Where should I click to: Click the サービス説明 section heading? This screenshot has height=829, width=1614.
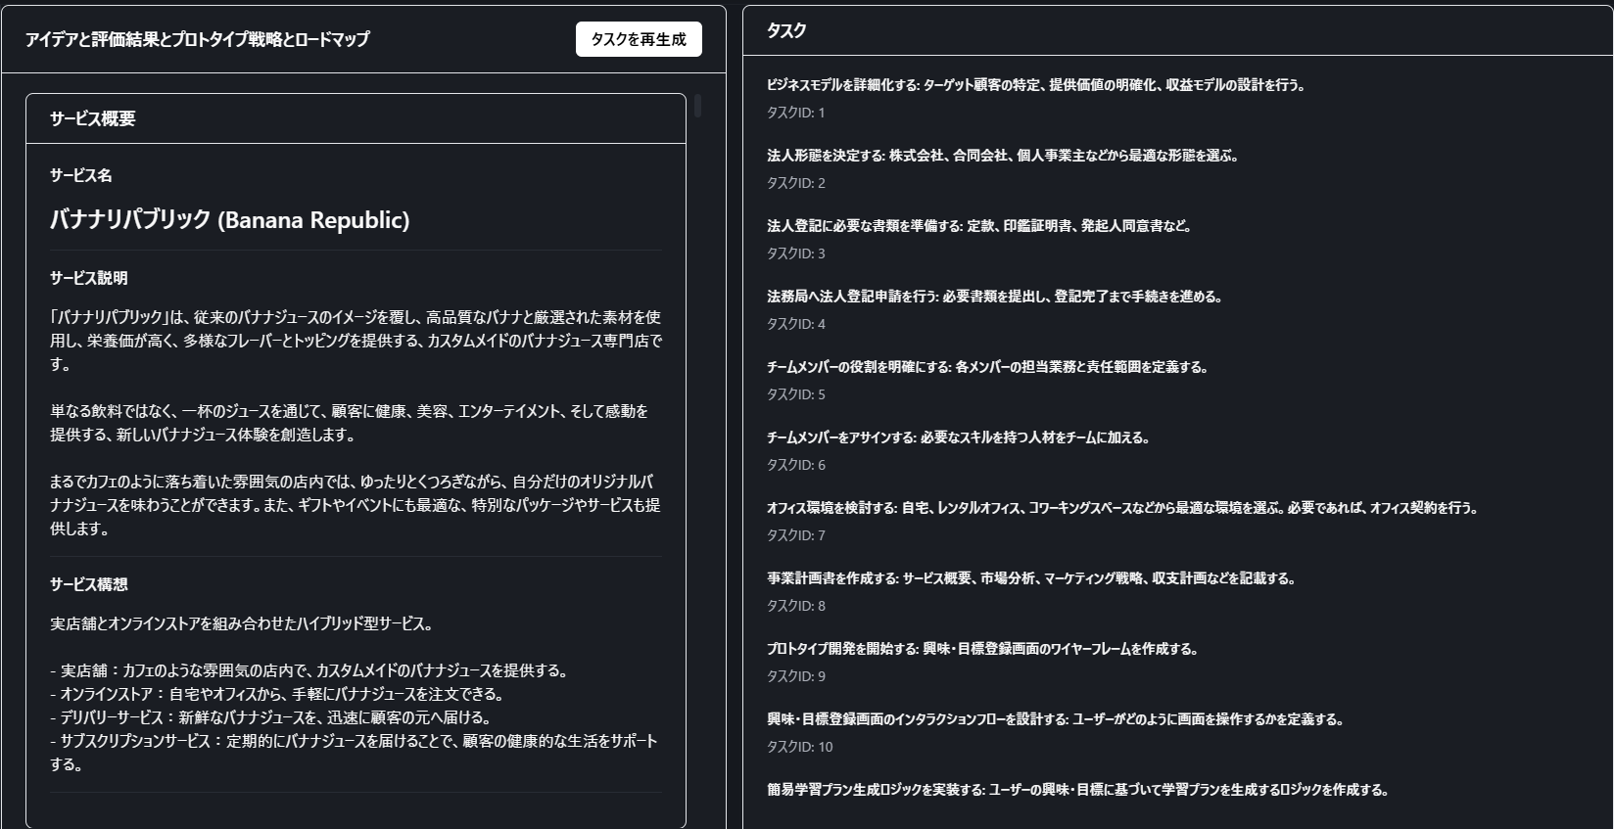point(89,278)
